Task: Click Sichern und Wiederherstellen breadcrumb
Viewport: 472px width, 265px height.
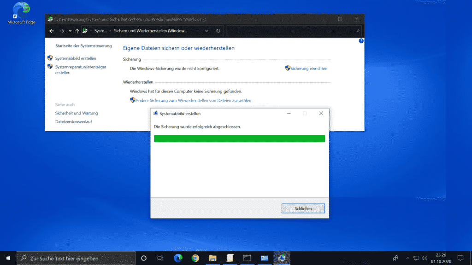Action: (151, 31)
